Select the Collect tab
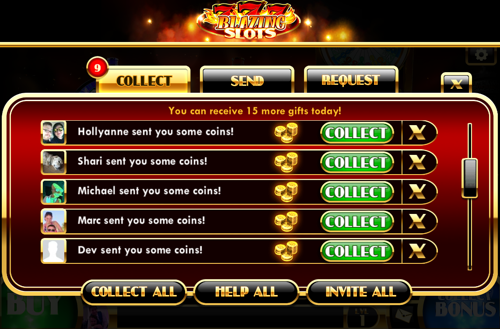Screen dimensions: 500x329 point(144,80)
